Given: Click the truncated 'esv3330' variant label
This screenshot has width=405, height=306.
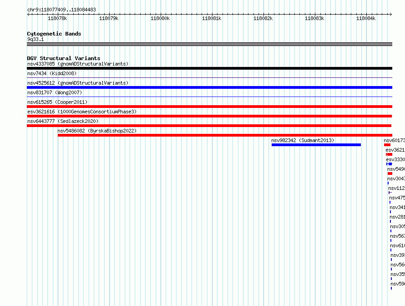Looking at the screenshot, I should (x=395, y=159).
